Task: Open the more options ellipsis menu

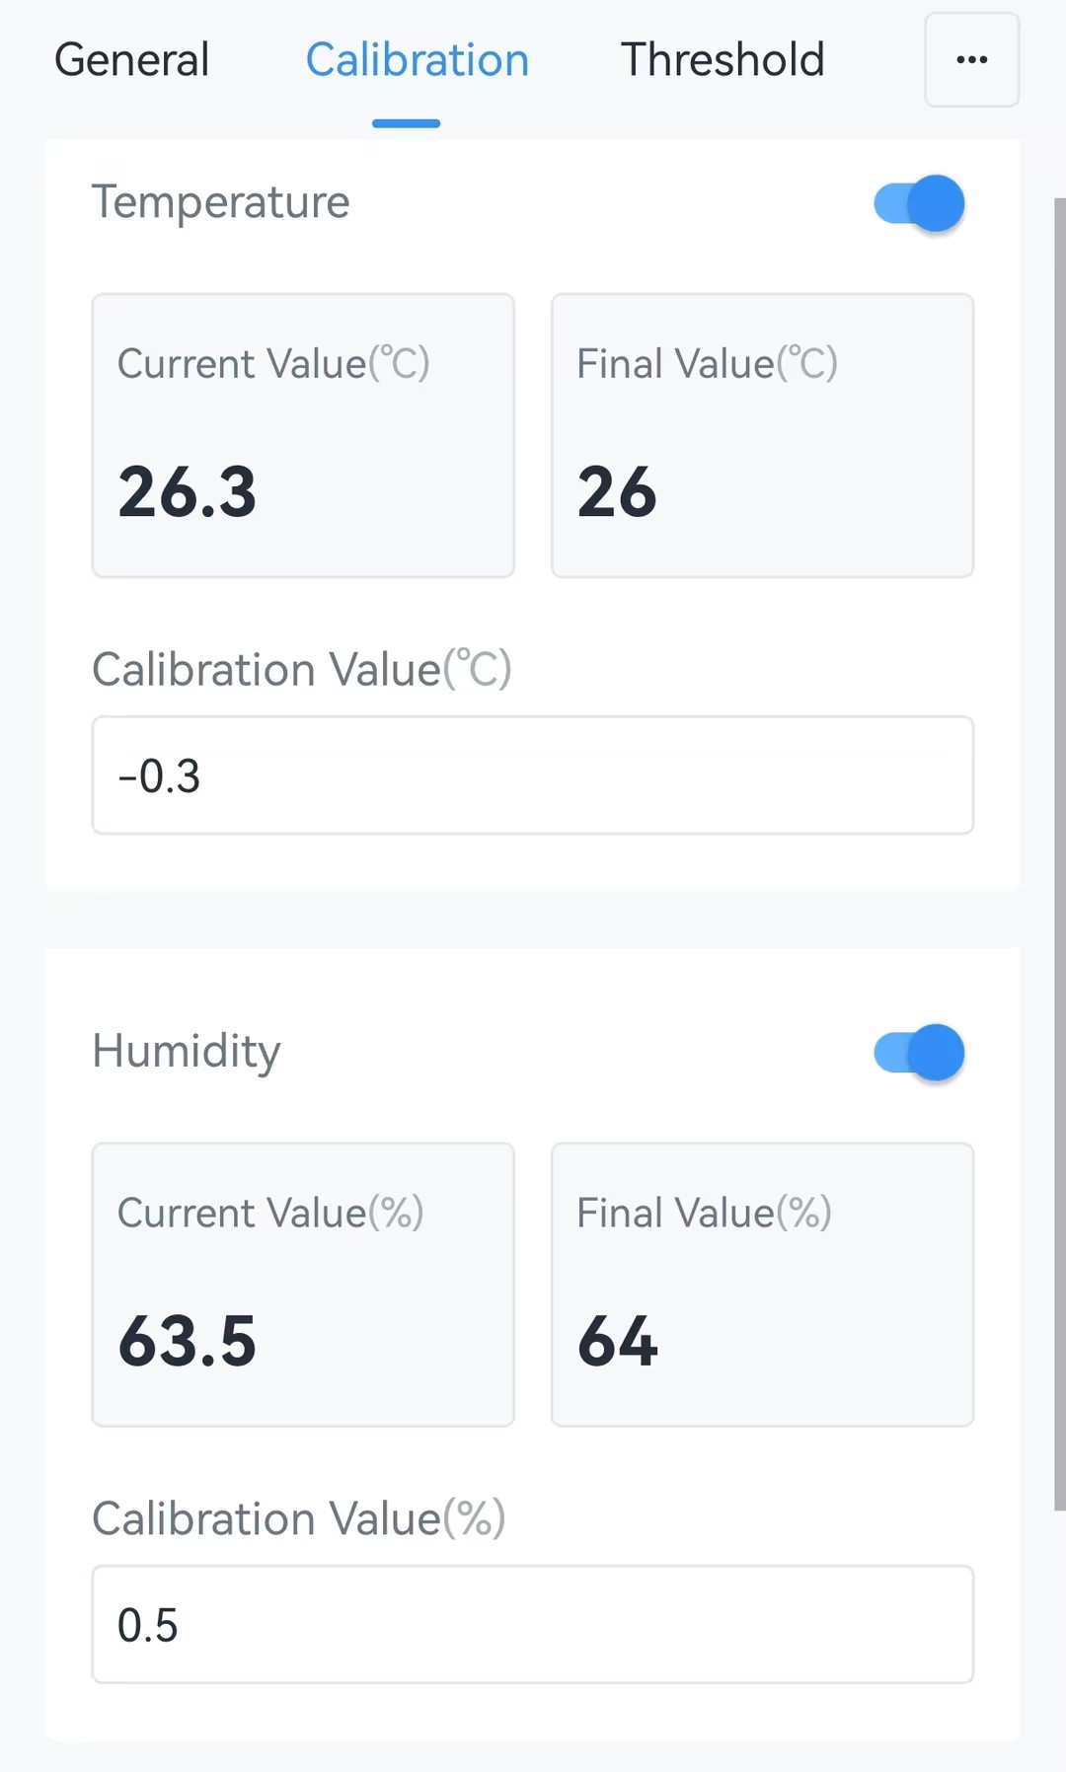Action: [971, 59]
